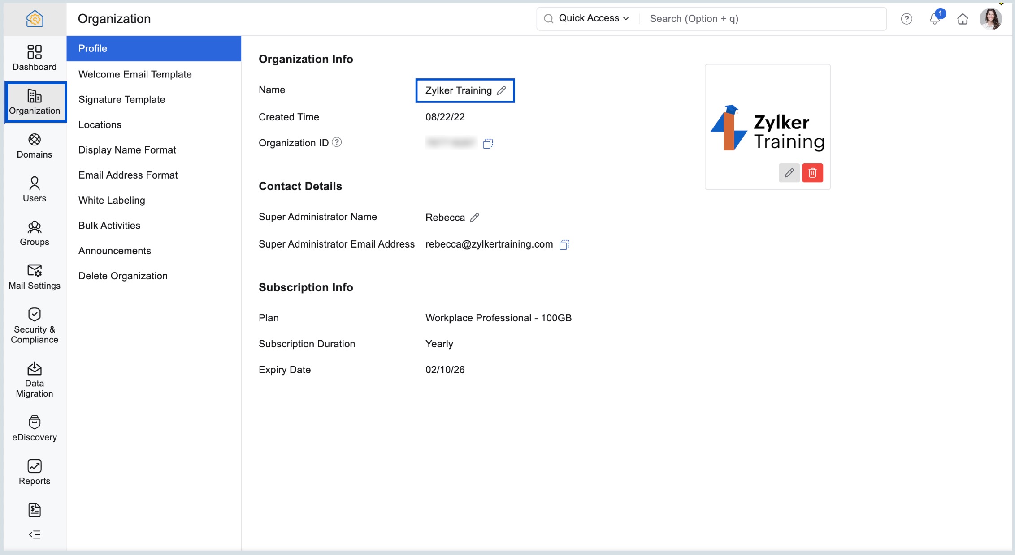The height and width of the screenshot is (555, 1015).
Task: Select the Domains section
Action: pos(34,145)
